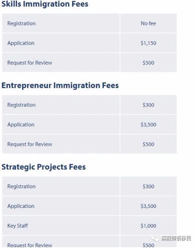194x251 pixels.
Task: Click Registration under Strategic Projects Fees
Action: point(22,186)
